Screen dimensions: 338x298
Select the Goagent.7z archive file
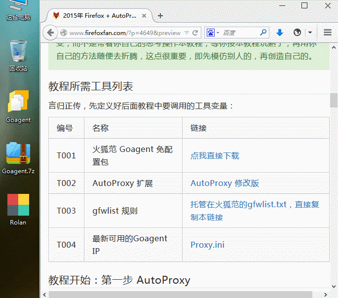coord(18,158)
